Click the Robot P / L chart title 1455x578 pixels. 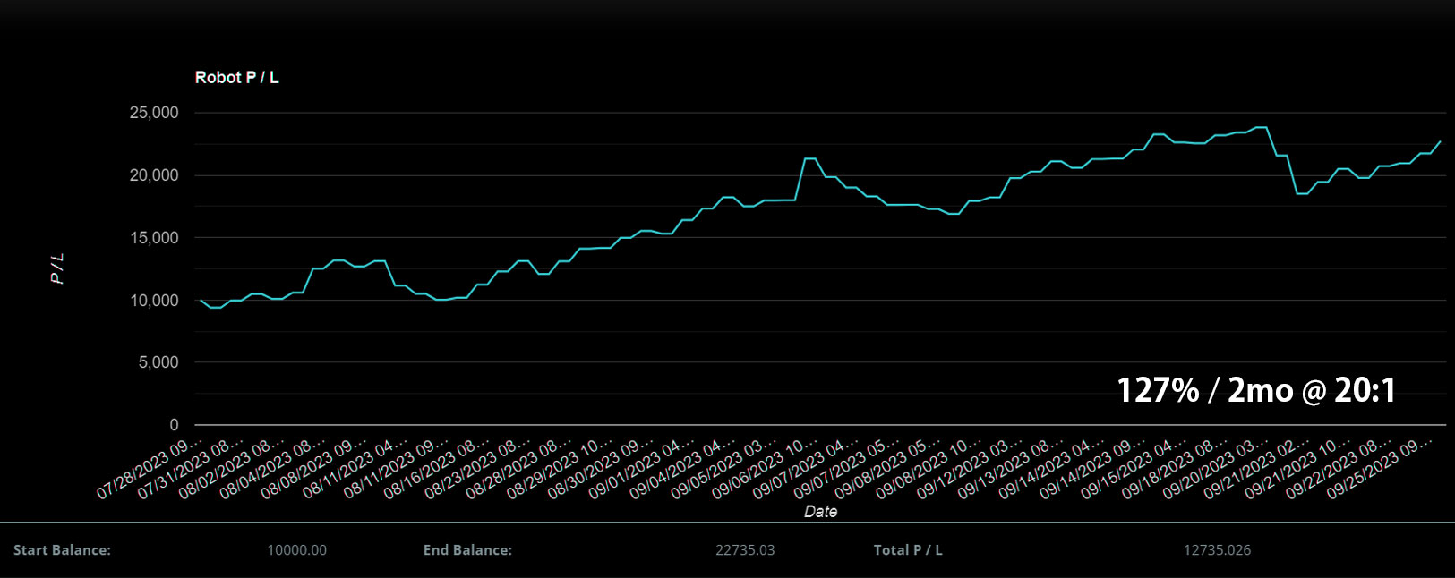point(236,78)
